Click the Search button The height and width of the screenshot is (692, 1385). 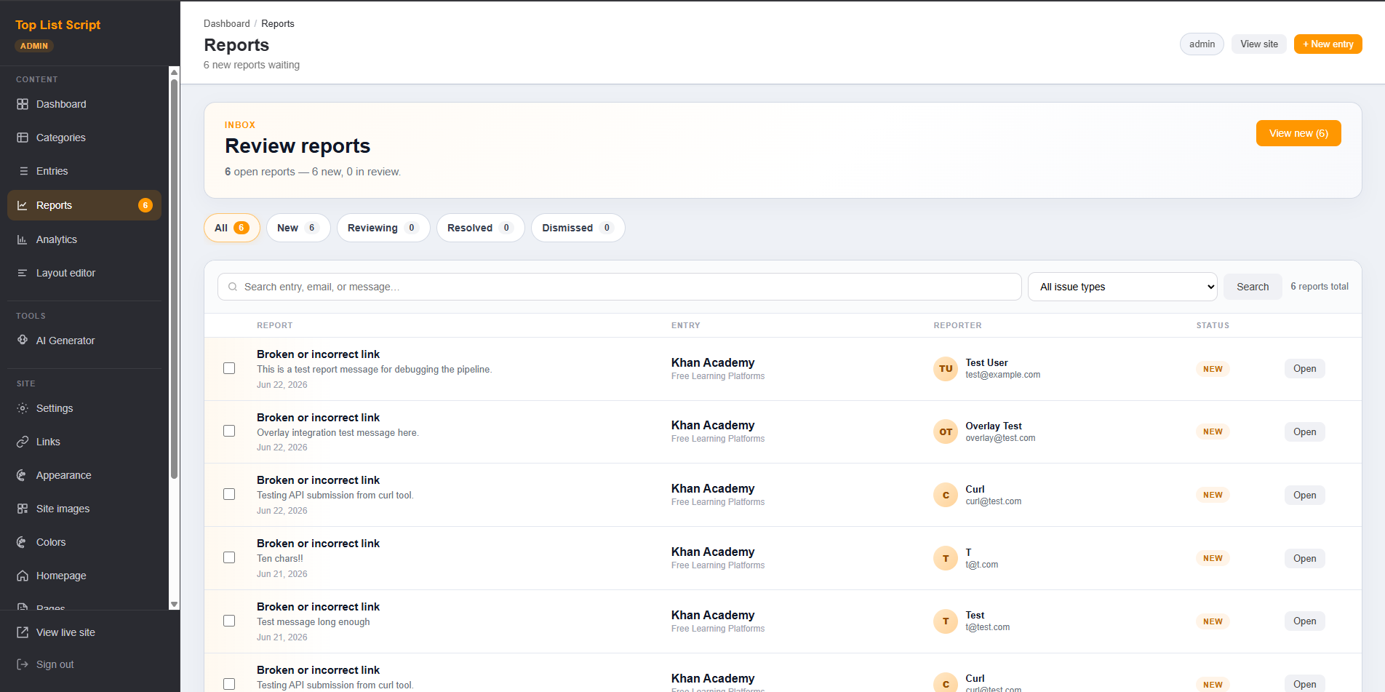click(x=1253, y=287)
